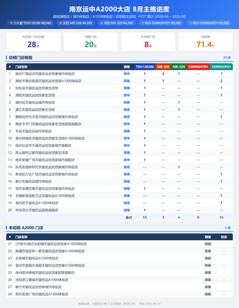This screenshot has height=308, width=239.
Task: Click the blue region tag in row 9
Action: [127, 131]
